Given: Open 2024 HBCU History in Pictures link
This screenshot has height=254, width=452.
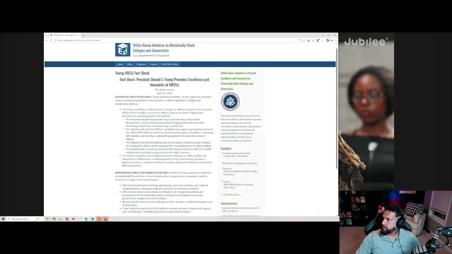Looking at the screenshot, I should coord(238,186).
